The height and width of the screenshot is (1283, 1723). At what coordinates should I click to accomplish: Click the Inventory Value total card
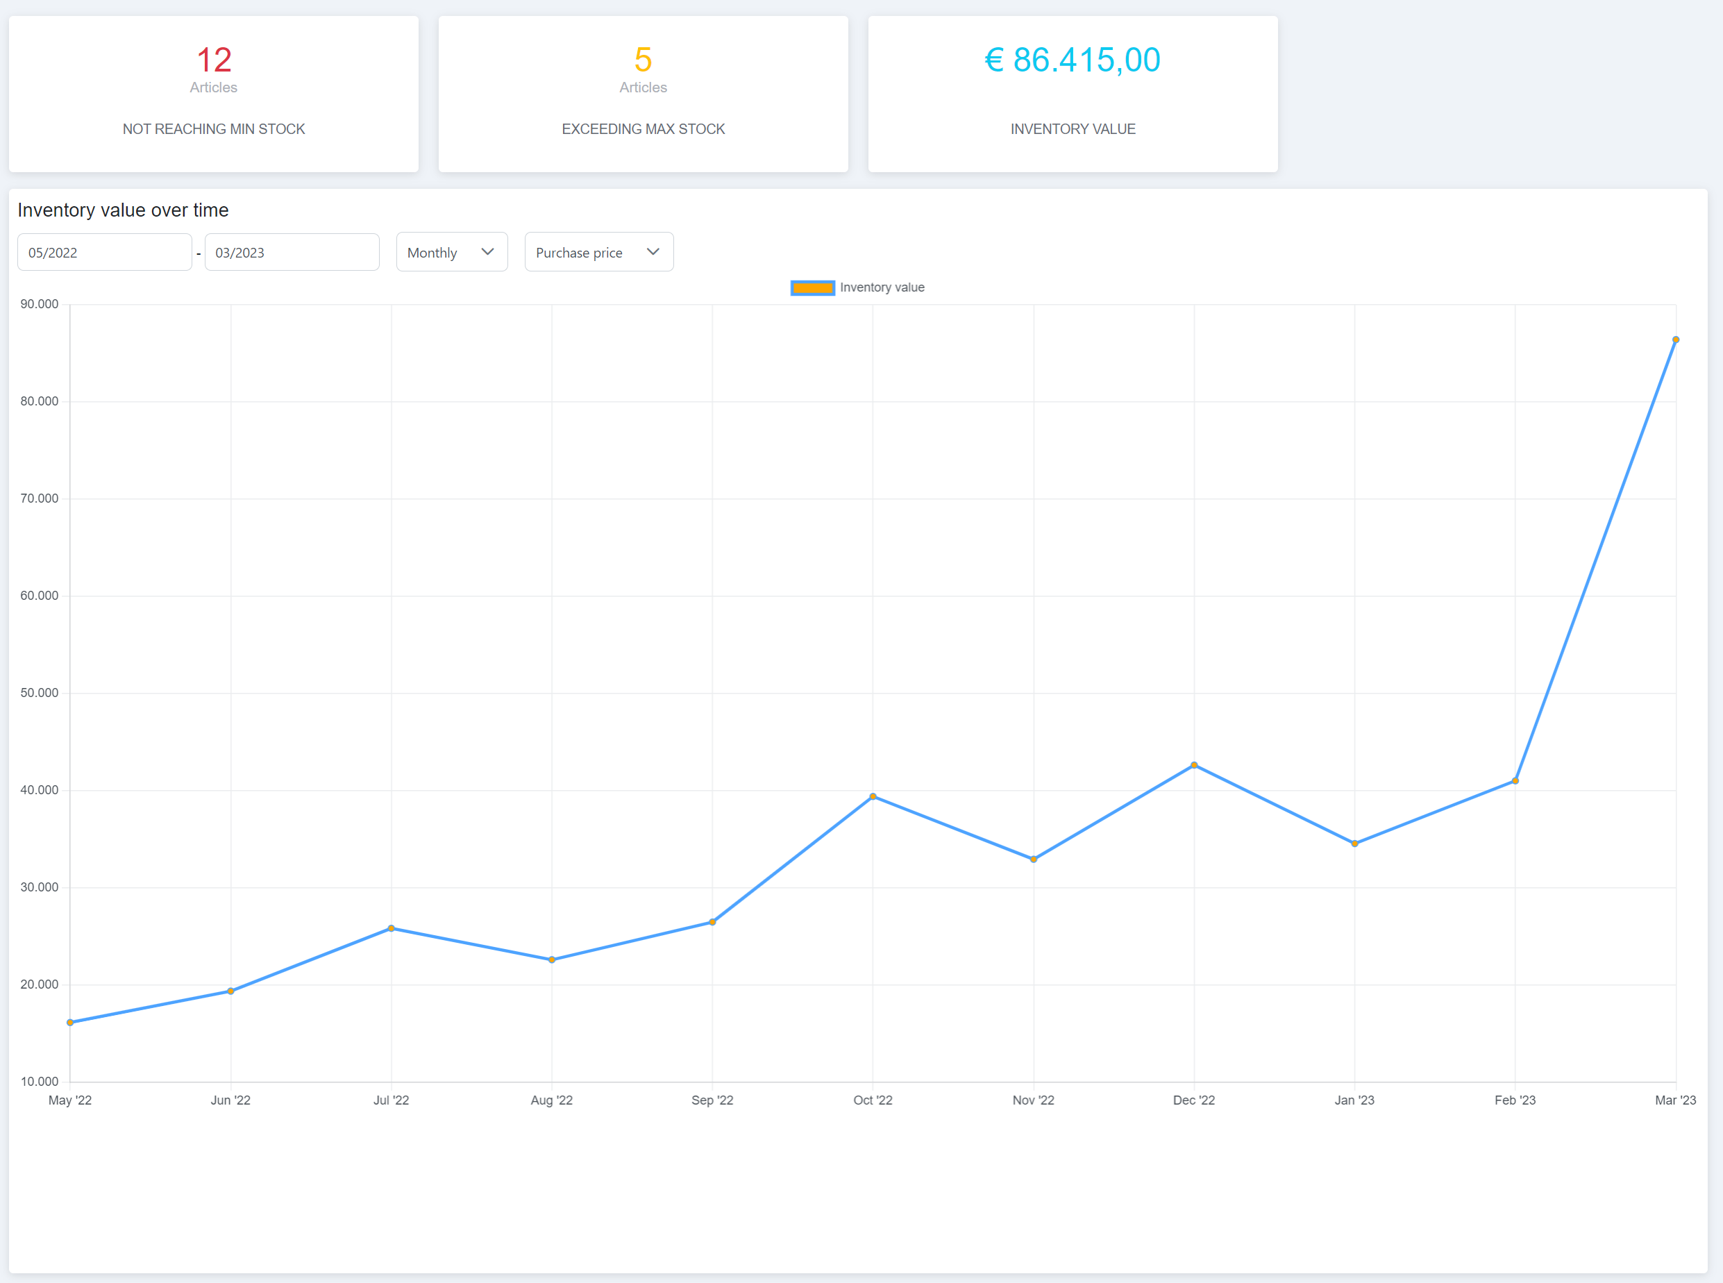point(1073,94)
